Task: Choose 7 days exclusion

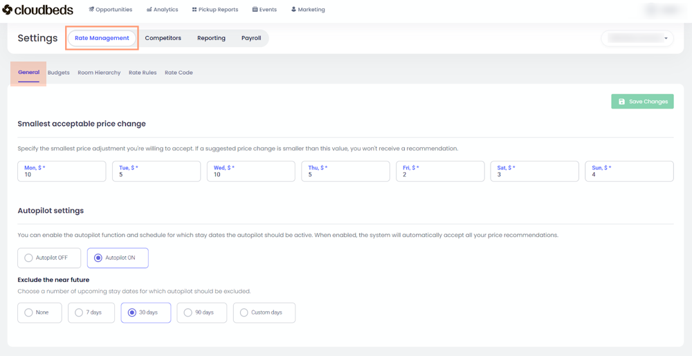Action: click(x=79, y=312)
